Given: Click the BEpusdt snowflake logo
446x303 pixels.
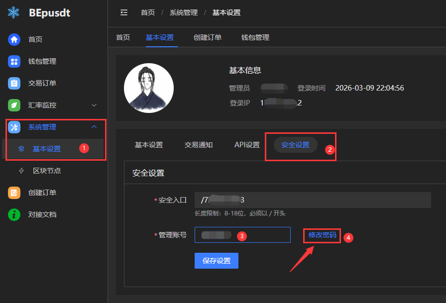Looking at the screenshot, I should 13,12.
